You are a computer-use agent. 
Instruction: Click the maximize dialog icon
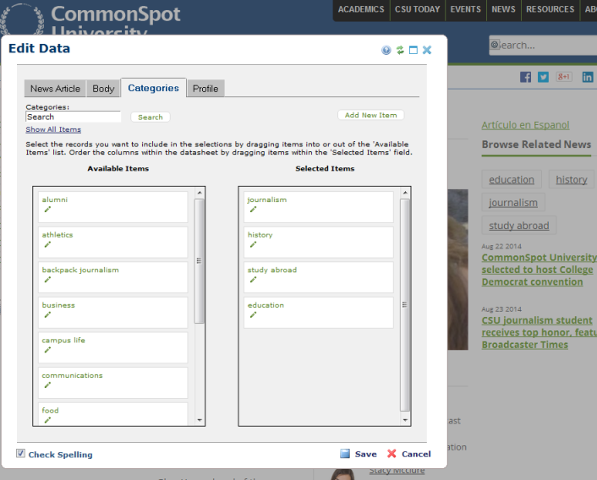coord(414,50)
